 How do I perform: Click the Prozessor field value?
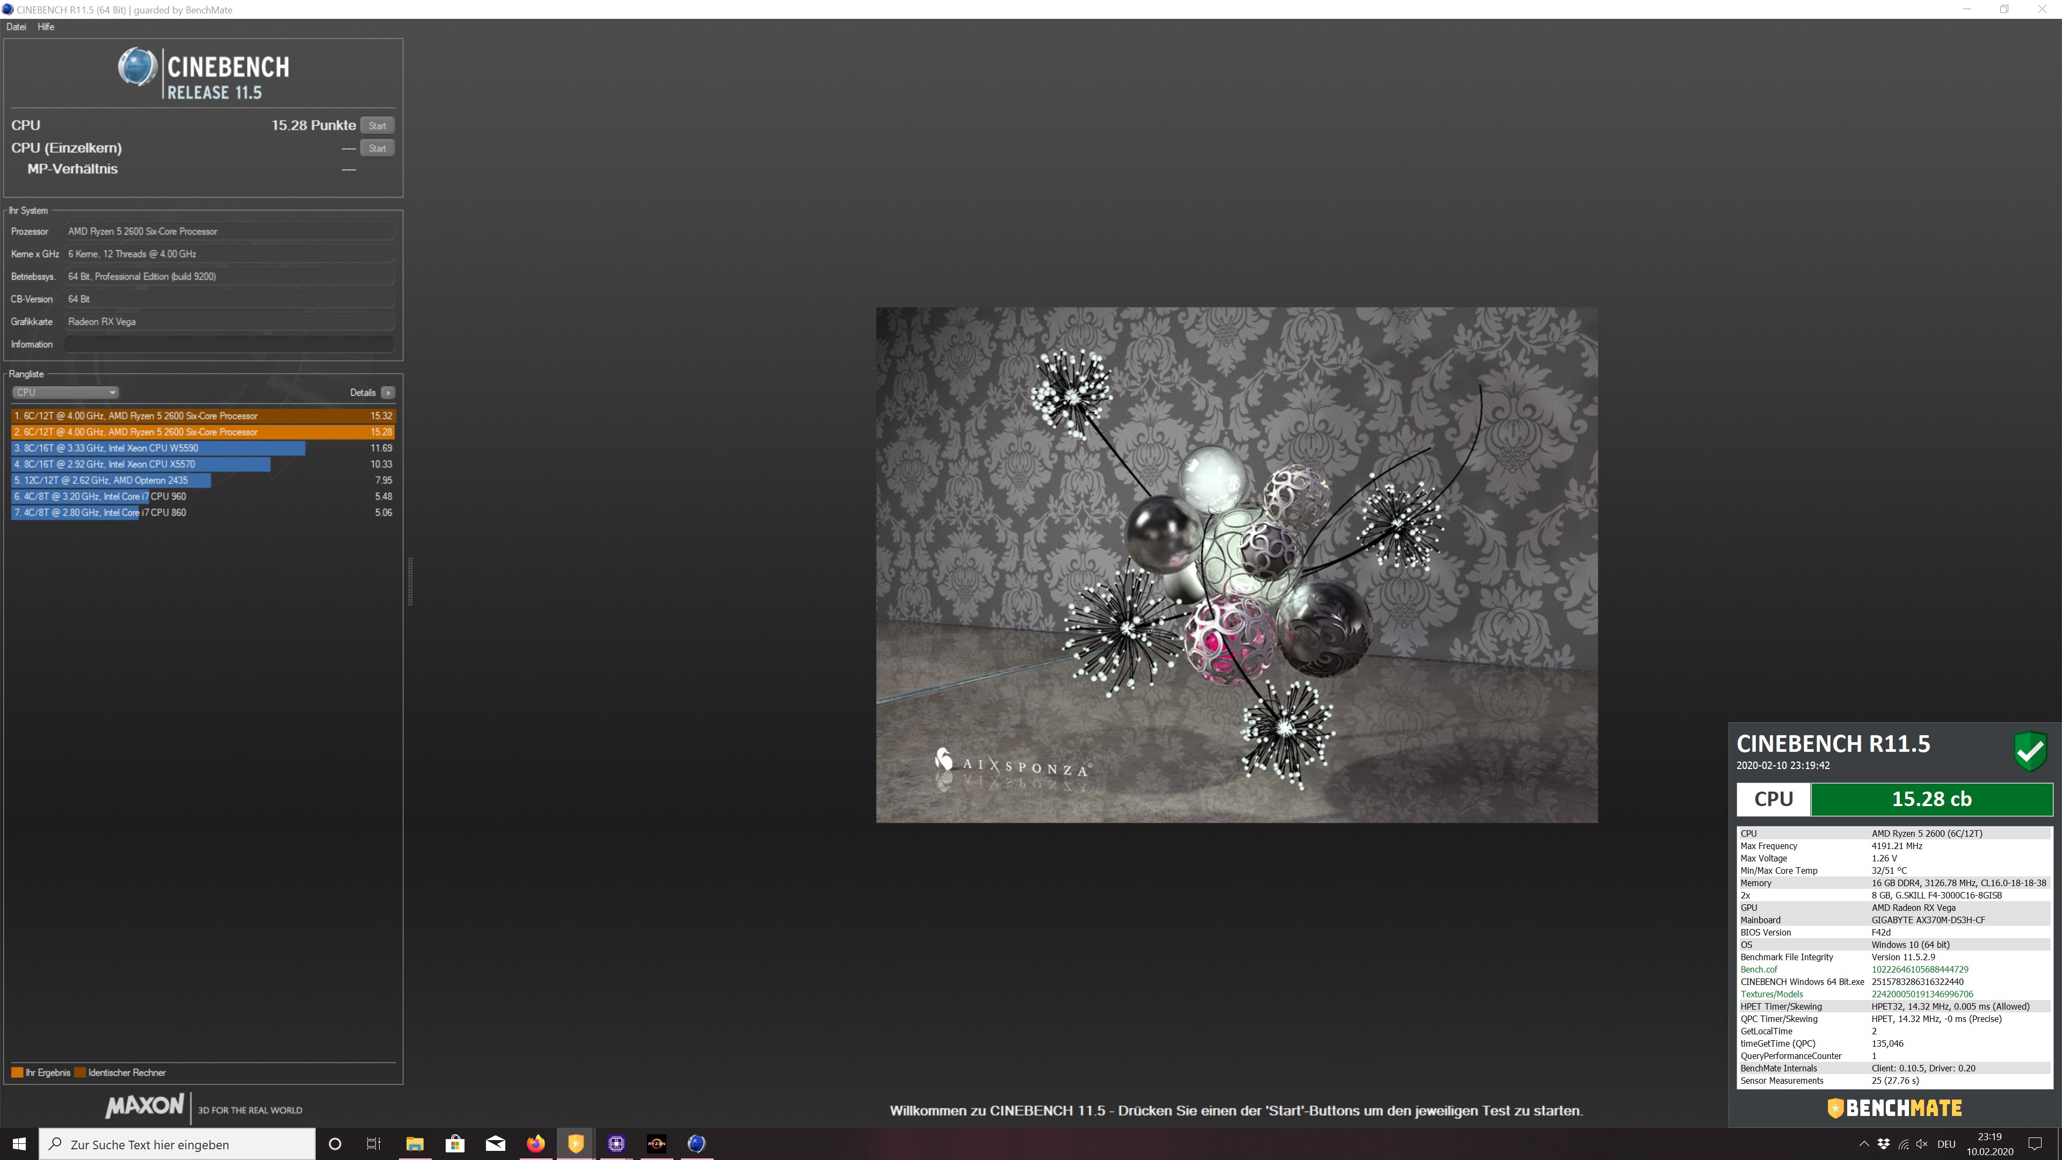(x=229, y=231)
